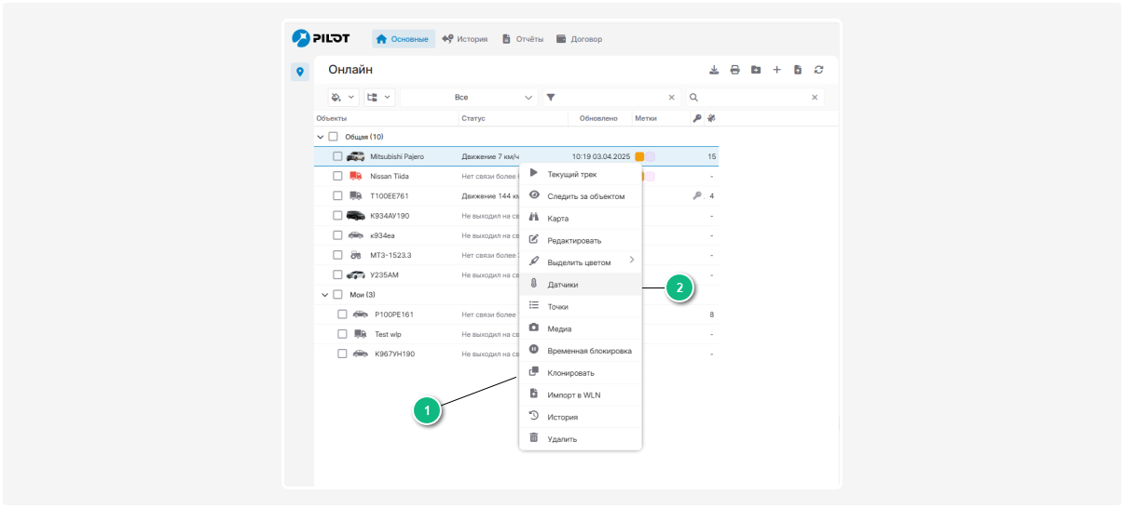
Task: Switch to the Отчёты tab
Action: pyautogui.click(x=522, y=39)
